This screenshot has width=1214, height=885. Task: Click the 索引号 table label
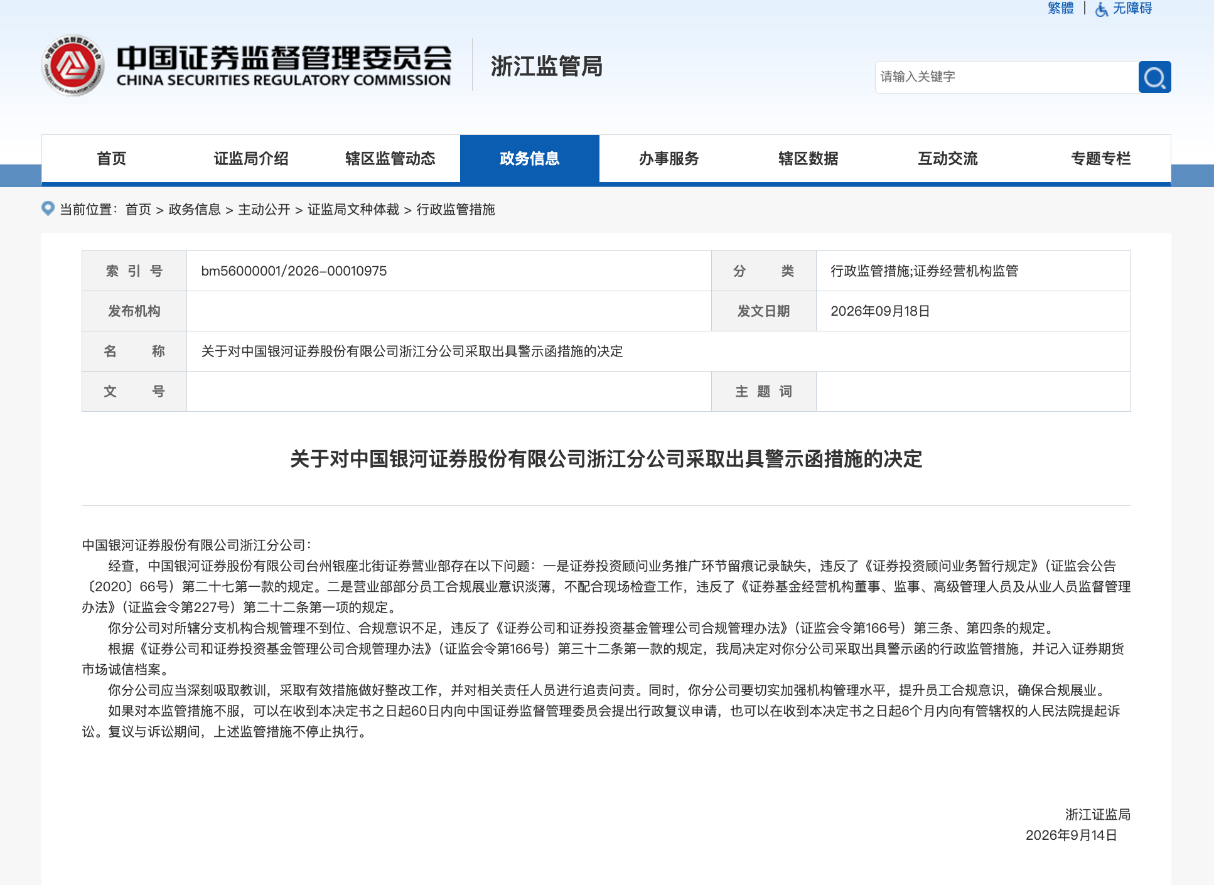[x=134, y=271]
